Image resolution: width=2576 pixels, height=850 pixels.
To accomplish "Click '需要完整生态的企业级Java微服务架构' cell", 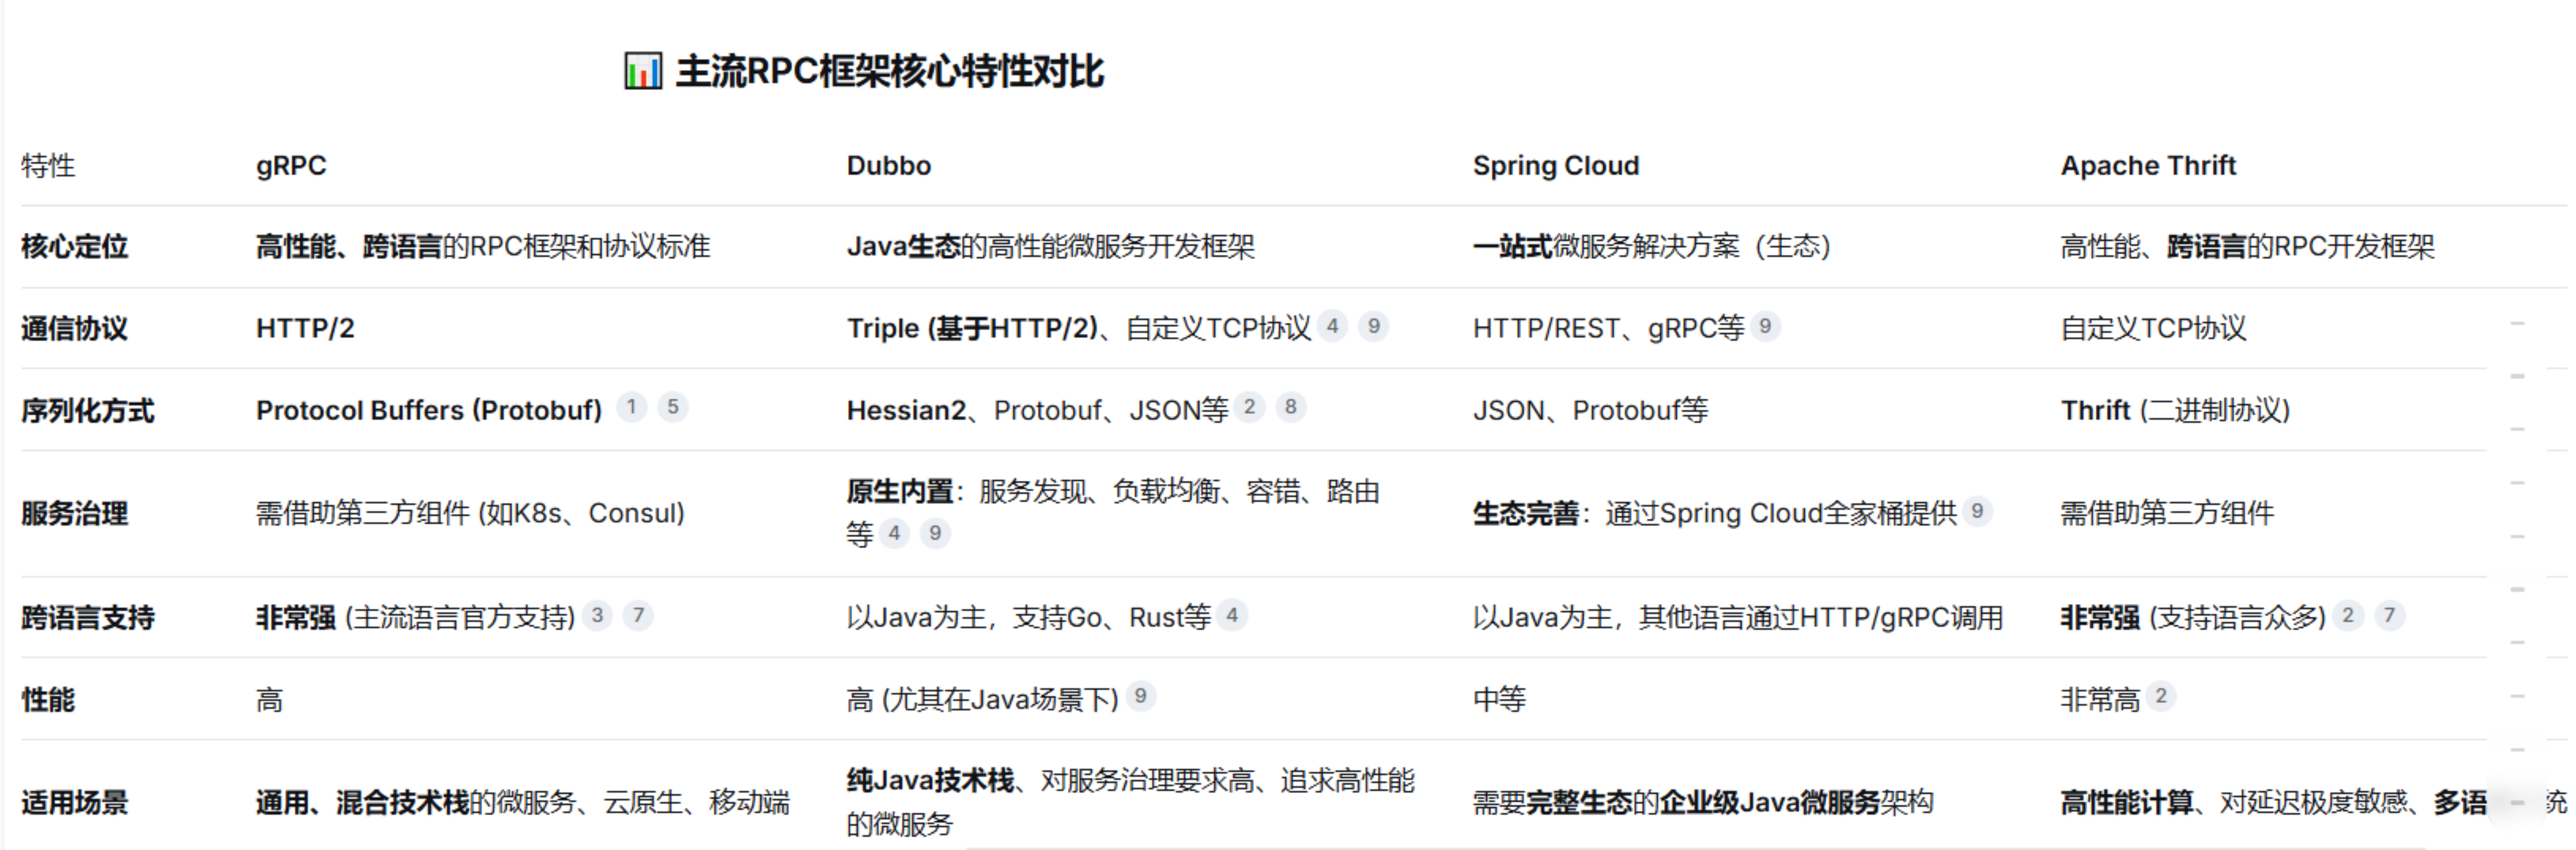I will (x=1703, y=803).
